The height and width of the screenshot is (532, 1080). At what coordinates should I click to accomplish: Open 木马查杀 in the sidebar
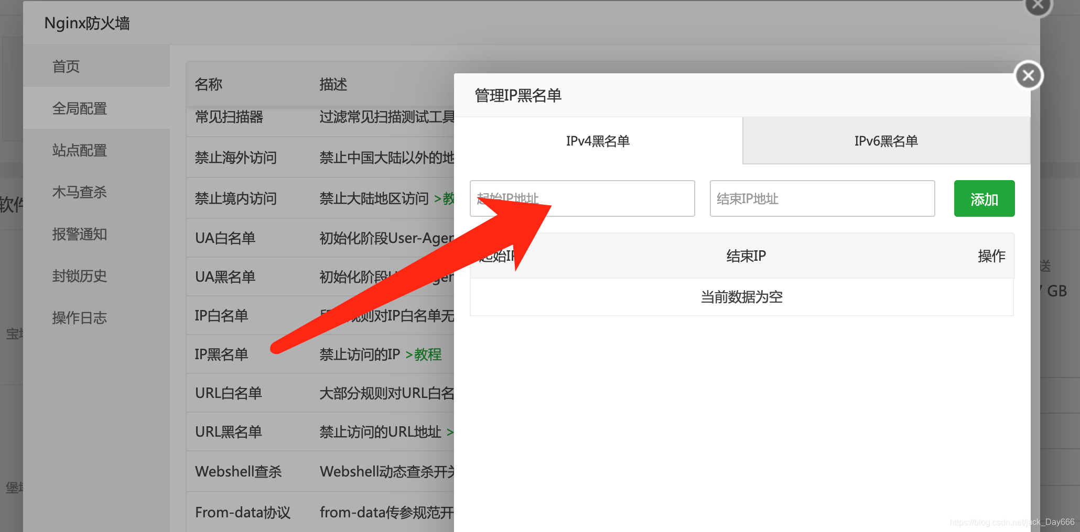[96, 192]
